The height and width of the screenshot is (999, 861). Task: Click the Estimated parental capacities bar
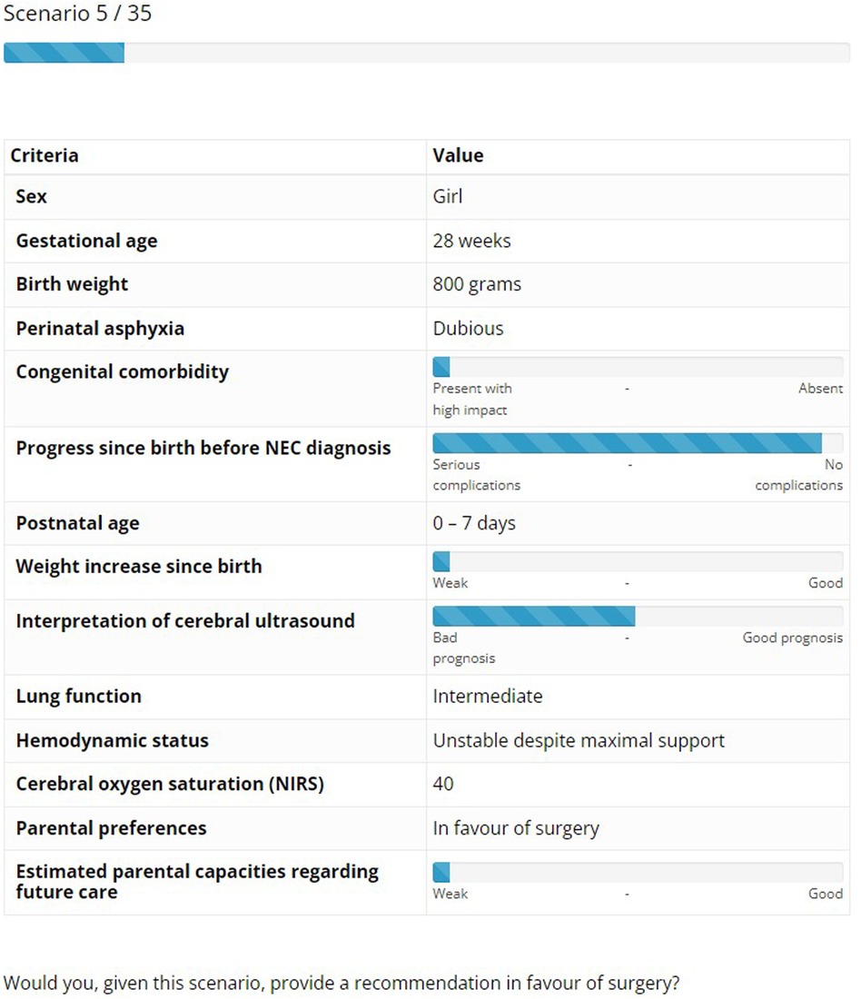tap(638, 873)
